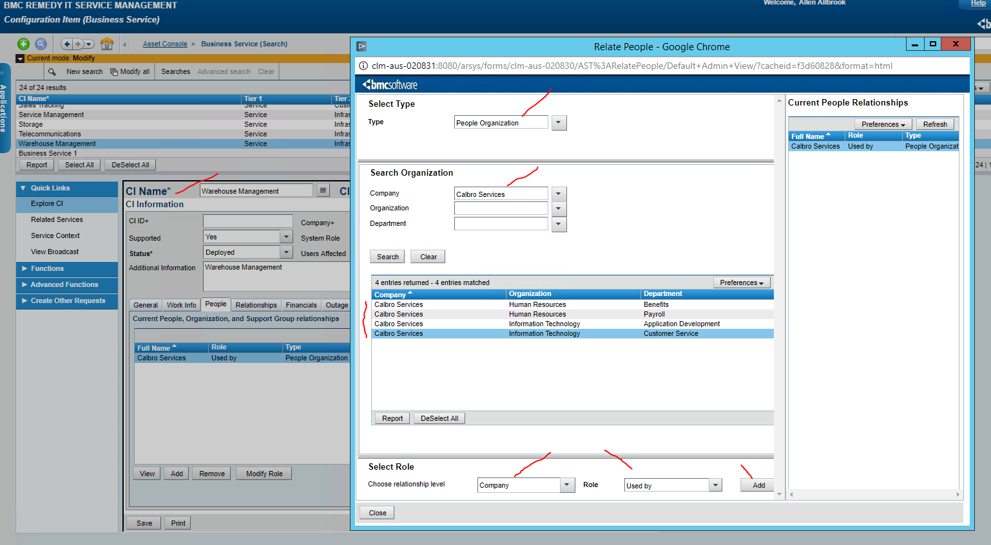Click the Save button
The height and width of the screenshot is (545, 991).
pyautogui.click(x=144, y=523)
